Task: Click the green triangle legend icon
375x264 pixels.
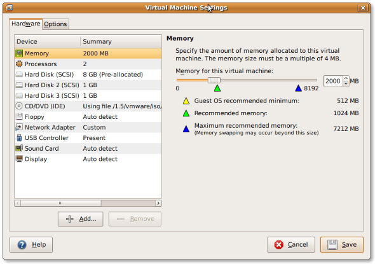Action: tap(186, 113)
